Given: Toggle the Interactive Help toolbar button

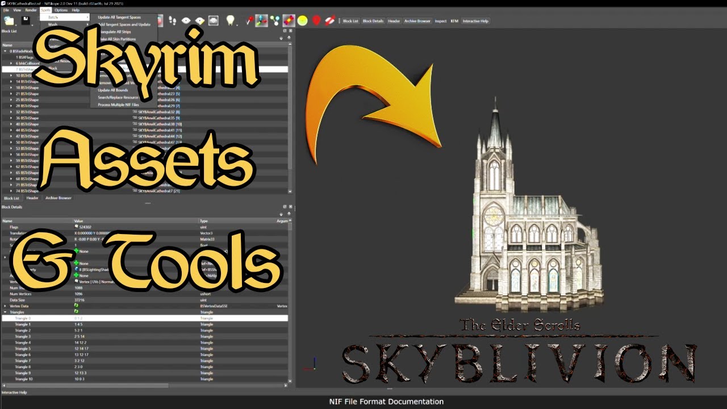Looking at the screenshot, I should tap(475, 21).
